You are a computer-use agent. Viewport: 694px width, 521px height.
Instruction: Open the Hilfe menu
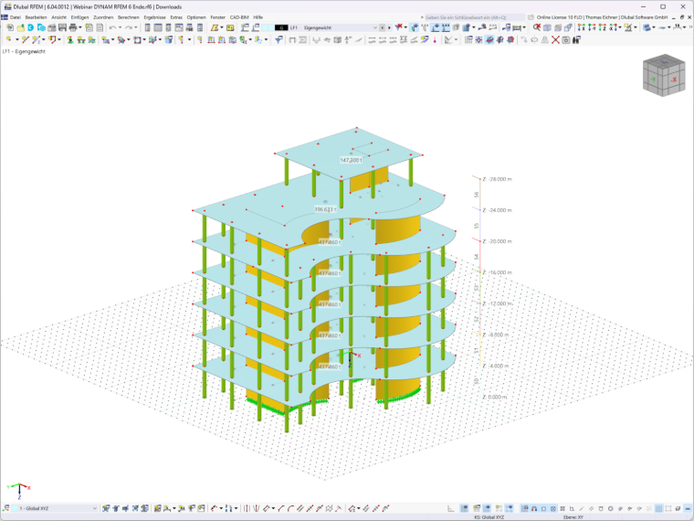tap(258, 17)
